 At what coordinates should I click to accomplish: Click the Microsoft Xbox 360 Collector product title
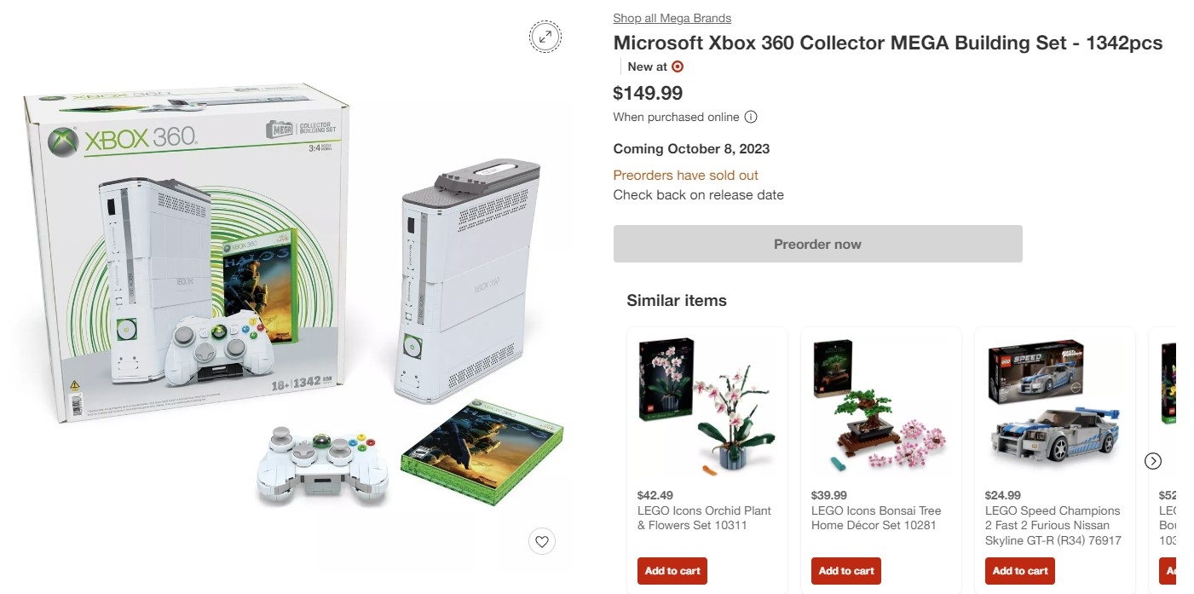[887, 43]
